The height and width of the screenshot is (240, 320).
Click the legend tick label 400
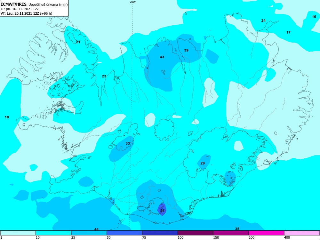pyautogui.click(x=287, y=237)
